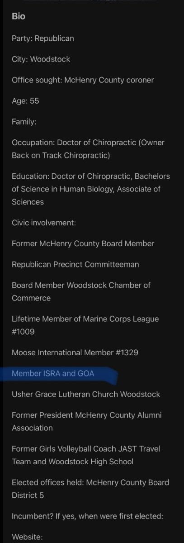
Task: Click 'Office sought: McHenry County coroner' line
Action: pyautogui.click(x=83, y=80)
